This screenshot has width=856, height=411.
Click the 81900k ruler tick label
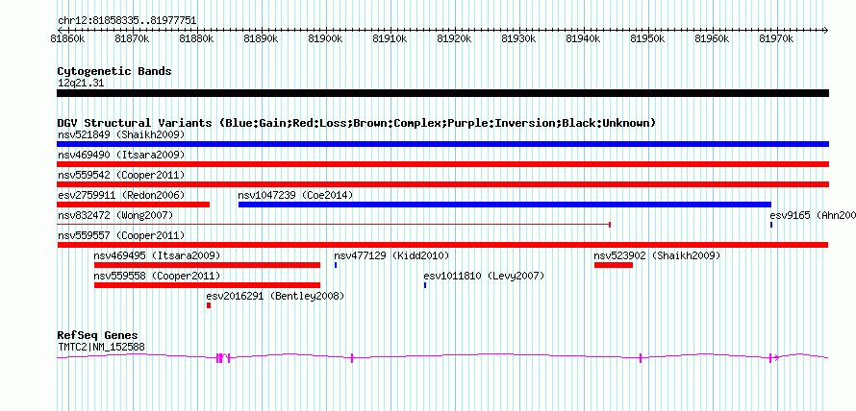coord(325,38)
